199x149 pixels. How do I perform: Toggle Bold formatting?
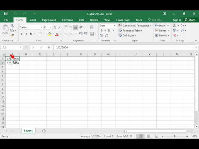coord(22,34)
